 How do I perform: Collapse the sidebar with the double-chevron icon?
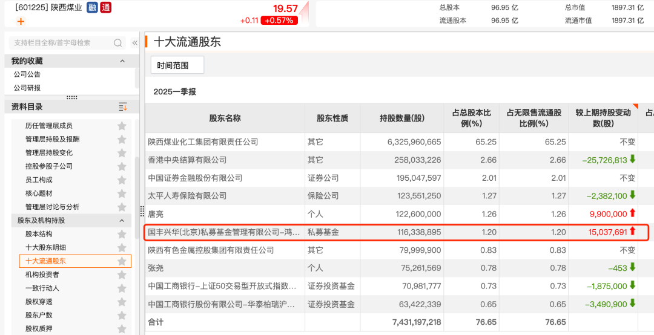tap(134, 43)
